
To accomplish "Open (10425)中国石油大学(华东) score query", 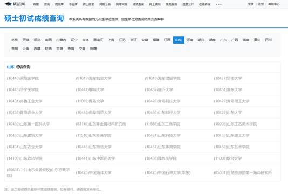I will coord(168,172).
